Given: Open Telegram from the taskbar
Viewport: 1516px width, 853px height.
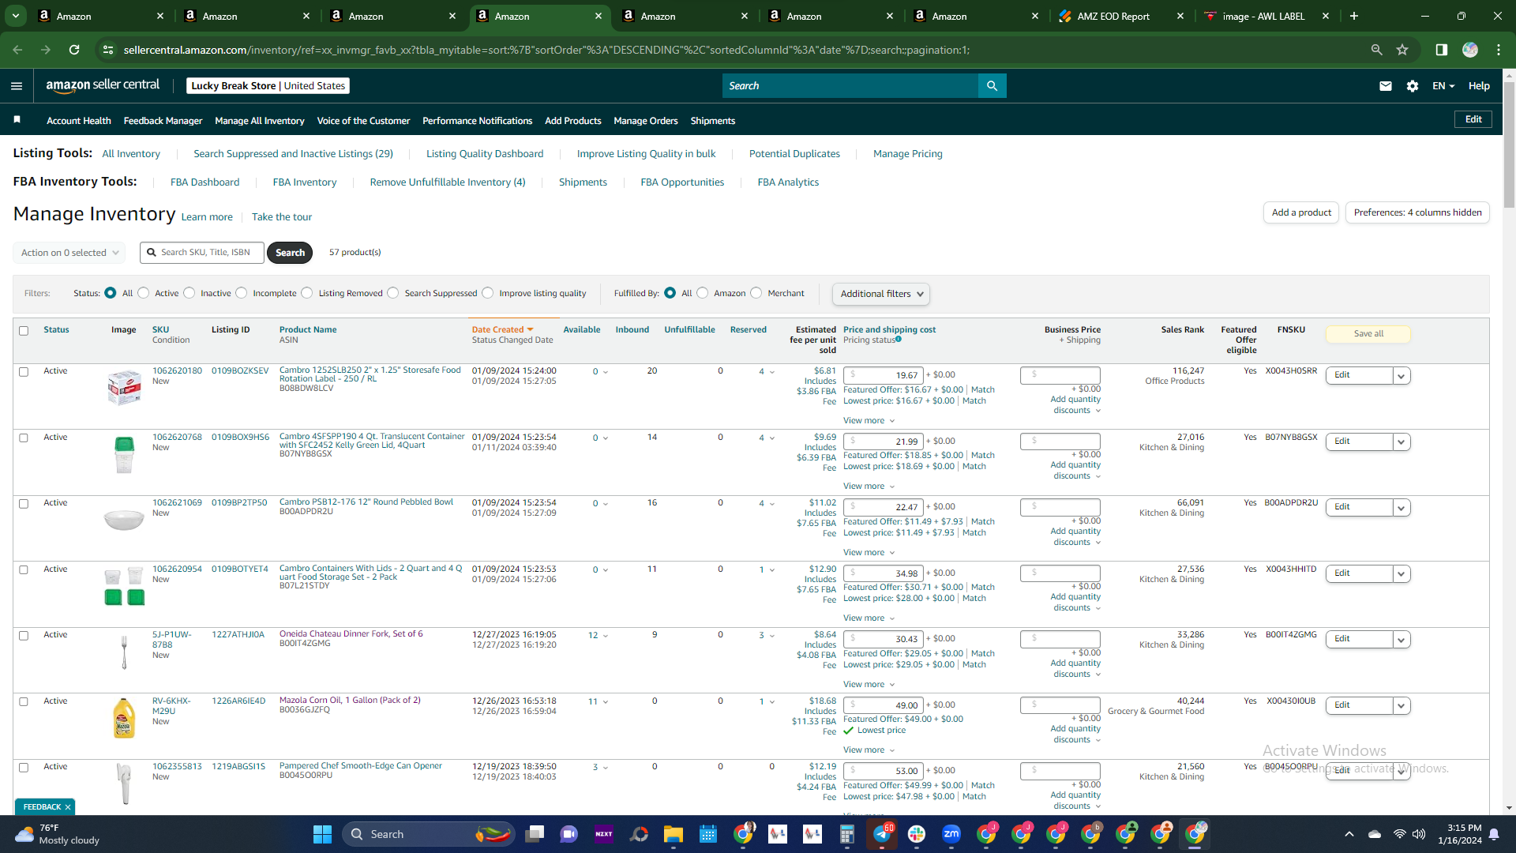Looking at the screenshot, I should click(882, 834).
